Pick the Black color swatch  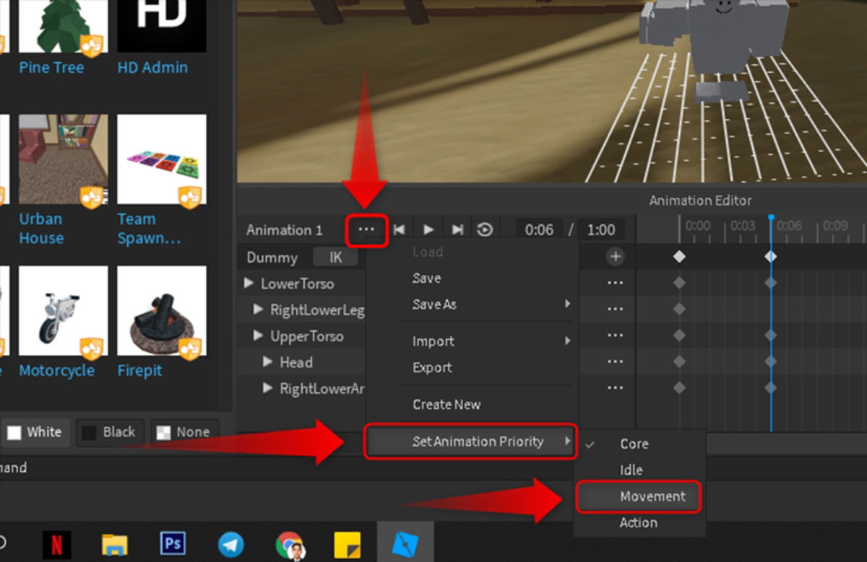point(110,432)
